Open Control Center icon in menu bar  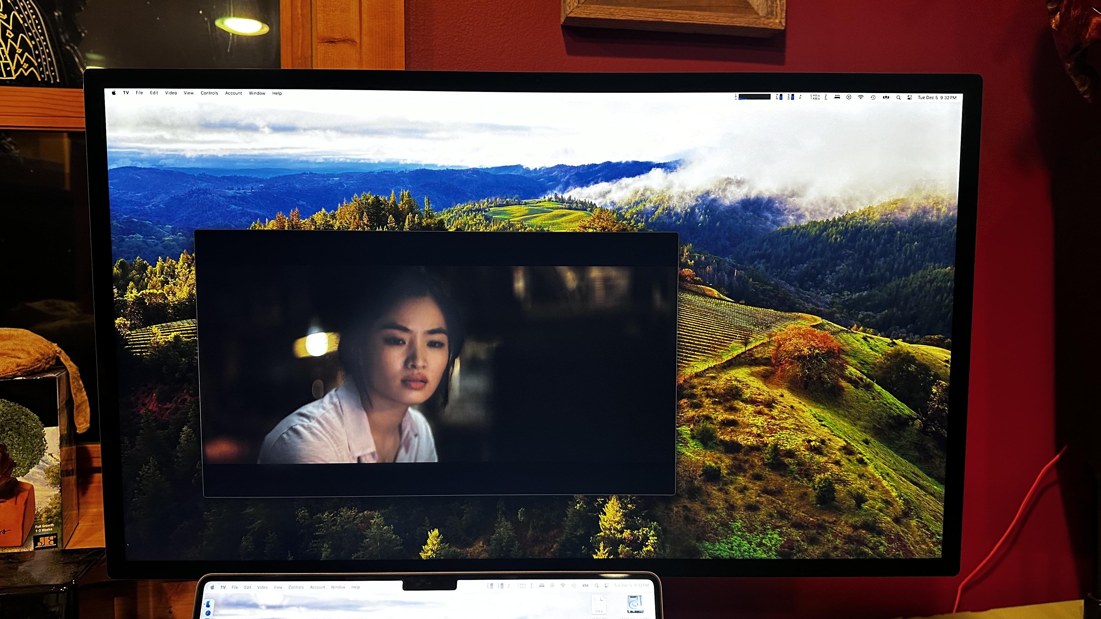[910, 97]
